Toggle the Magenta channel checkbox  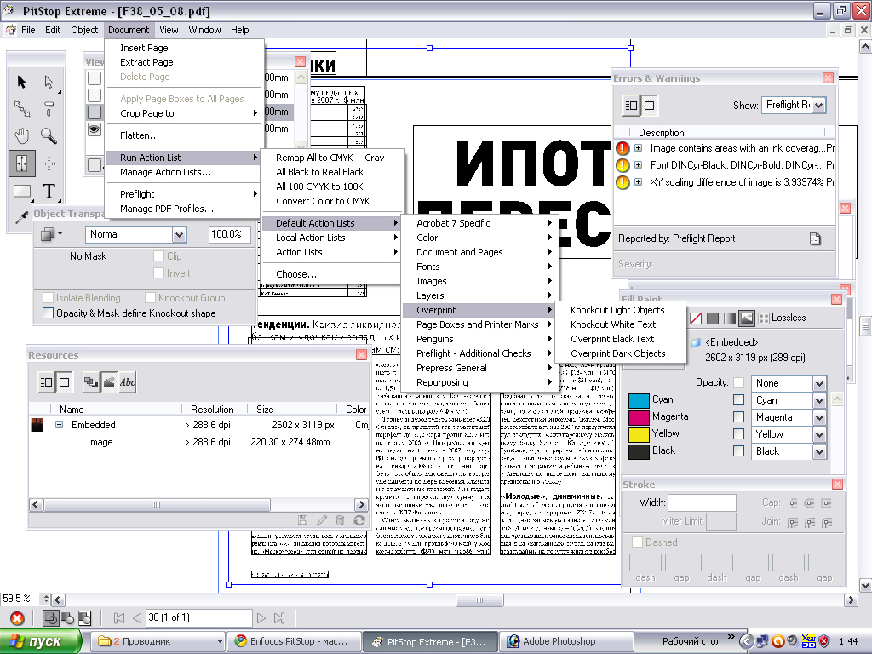(x=738, y=416)
